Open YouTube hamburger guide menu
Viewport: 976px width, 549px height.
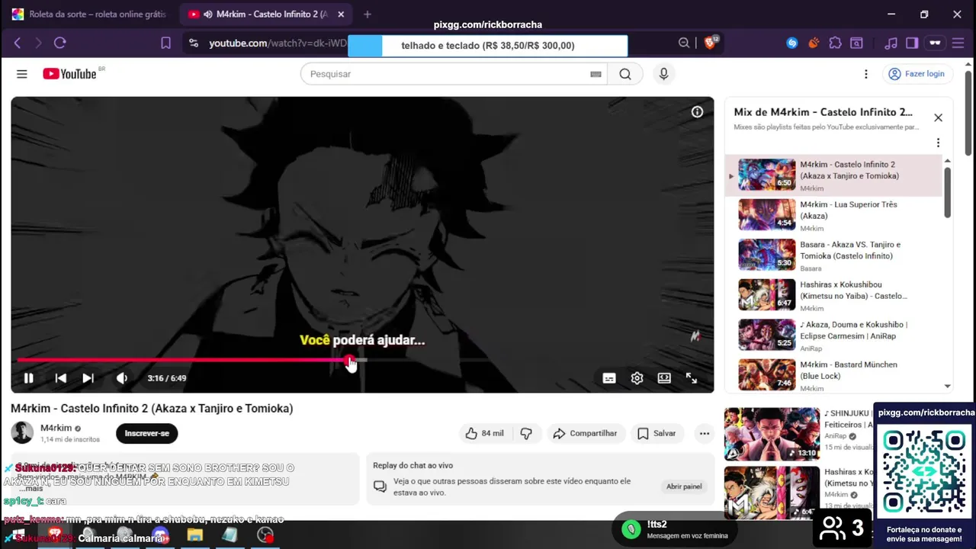pyautogui.click(x=22, y=74)
